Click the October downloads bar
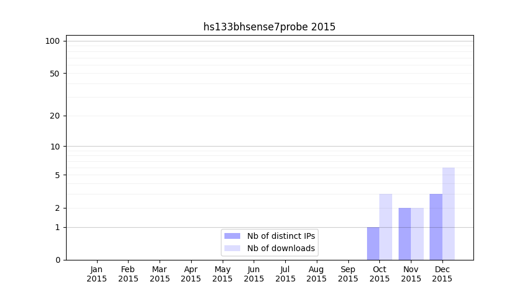The width and height of the screenshot is (526, 292). point(386,227)
